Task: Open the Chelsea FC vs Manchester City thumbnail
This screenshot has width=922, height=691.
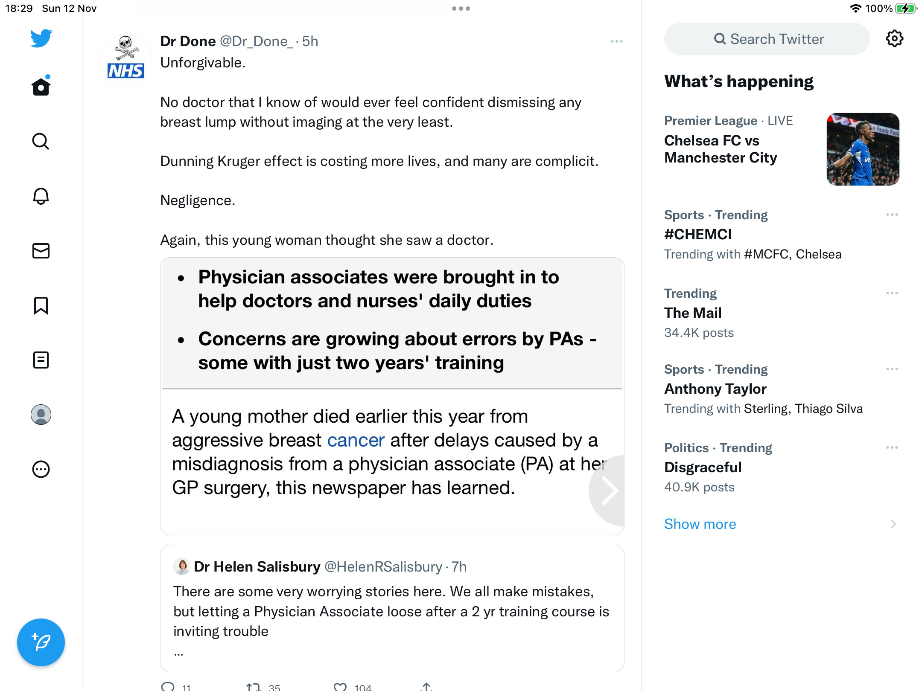Action: [863, 149]
